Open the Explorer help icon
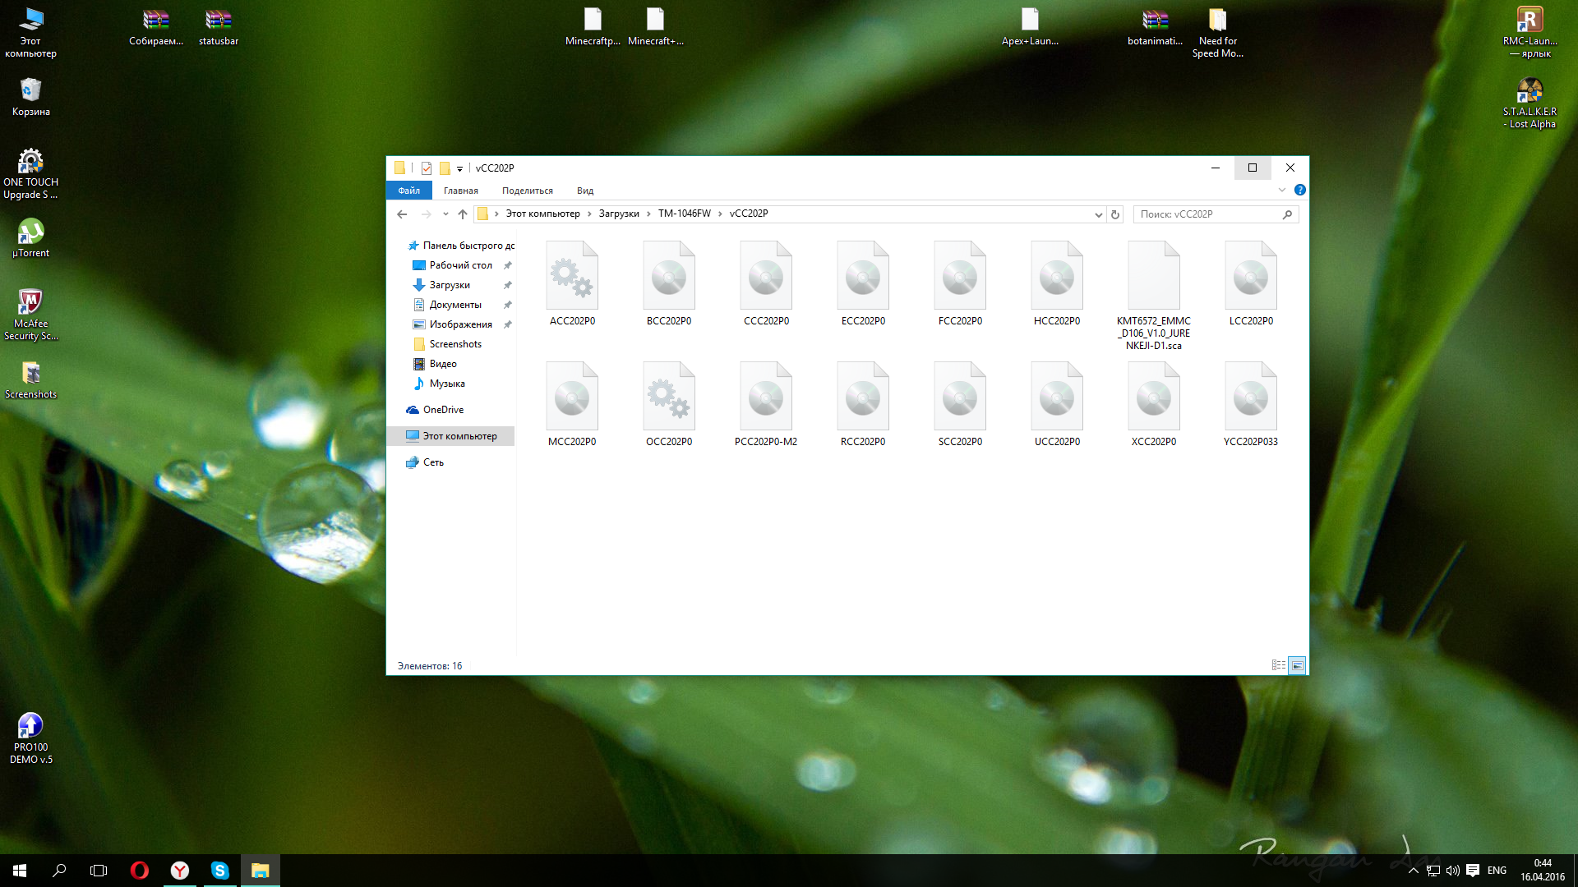This screenshot has width=1578, height=887. pos(1299,190)
